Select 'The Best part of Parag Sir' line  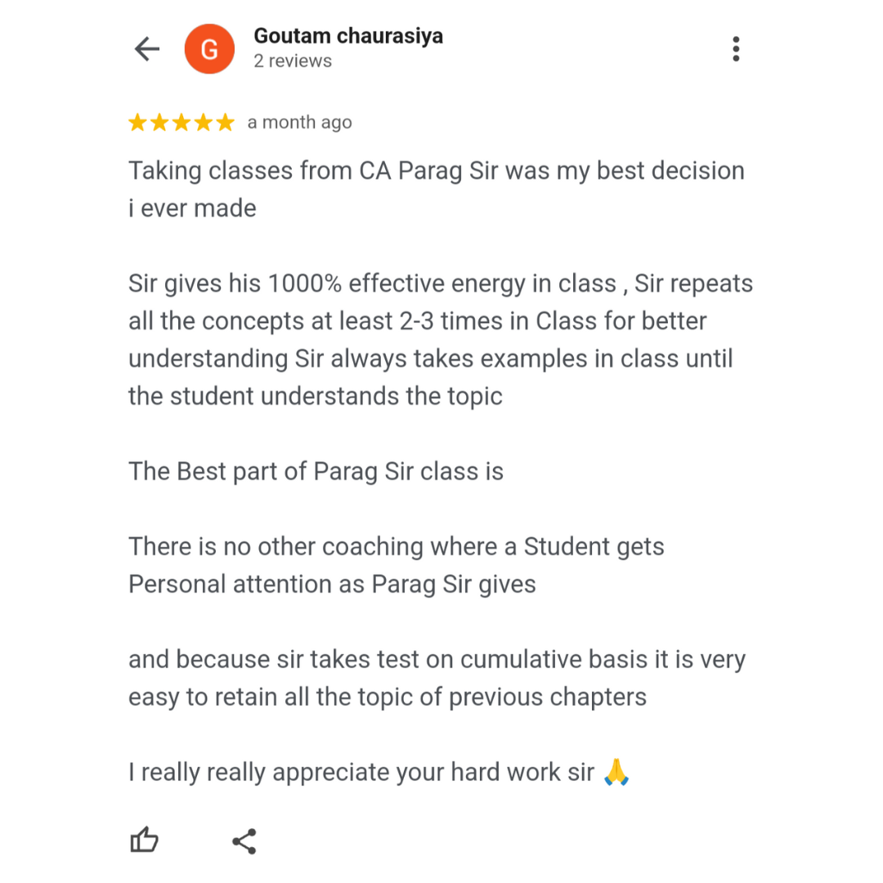click(x=316, y=472)
